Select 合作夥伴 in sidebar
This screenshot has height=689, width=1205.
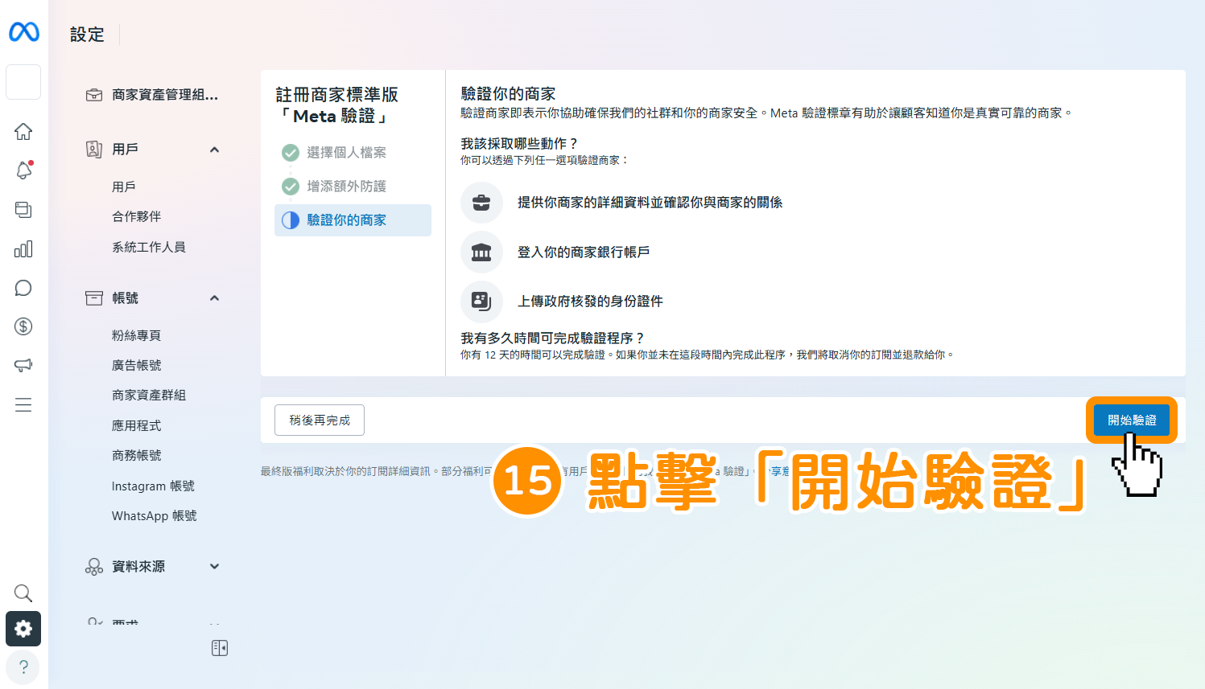click(x=136, y=216)
